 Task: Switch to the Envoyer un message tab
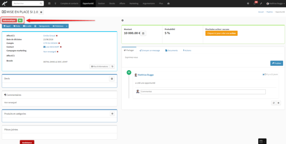pyautogui.click(x=150, y=50)
